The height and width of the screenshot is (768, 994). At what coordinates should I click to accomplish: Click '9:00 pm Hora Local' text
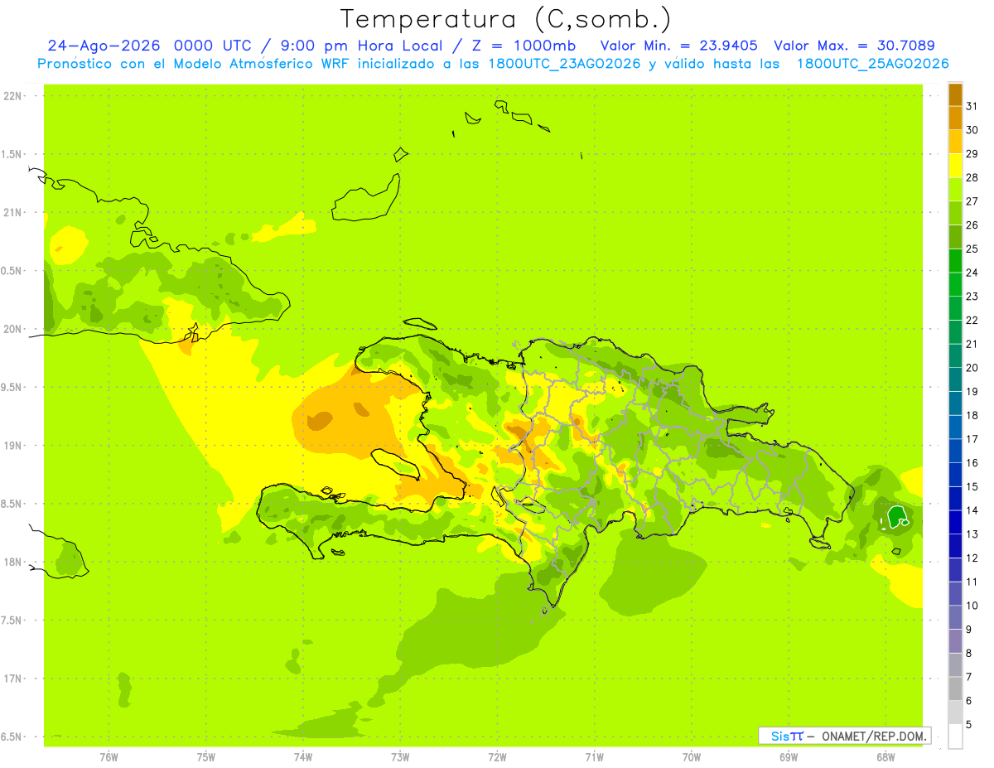click(x=360, y=46)
